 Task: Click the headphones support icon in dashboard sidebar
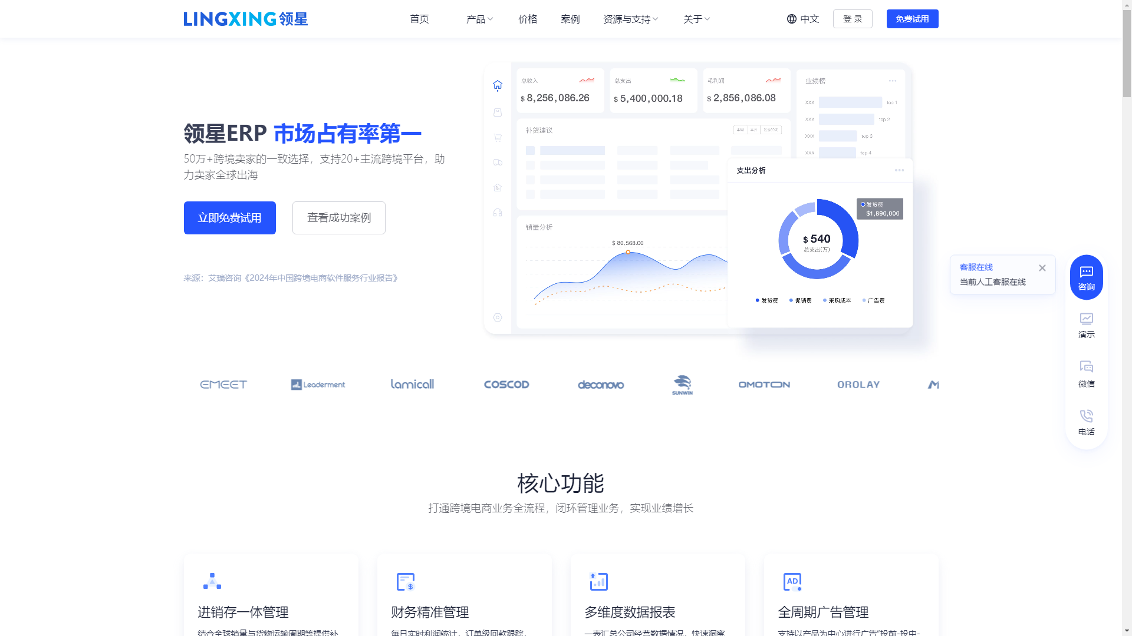tap(498, 213)
